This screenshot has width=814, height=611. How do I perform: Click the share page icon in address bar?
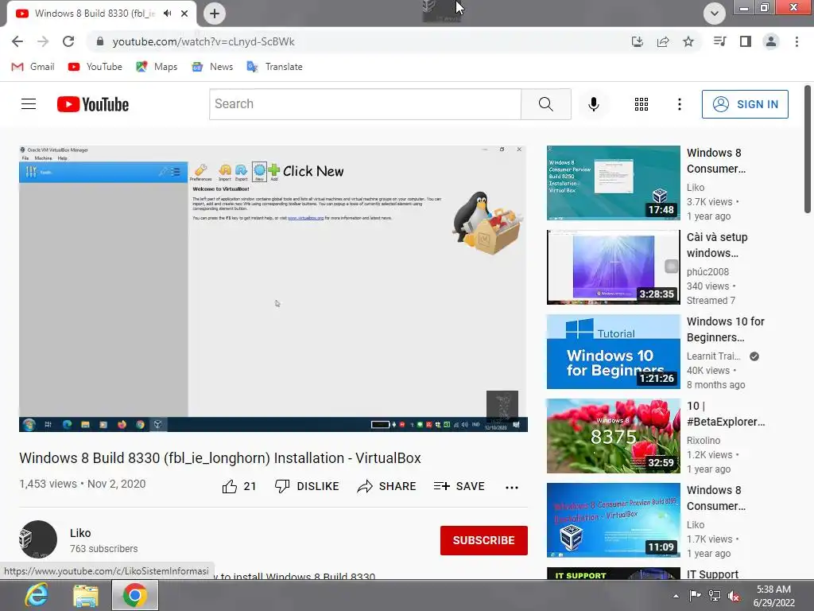click(x=663, y=41)
